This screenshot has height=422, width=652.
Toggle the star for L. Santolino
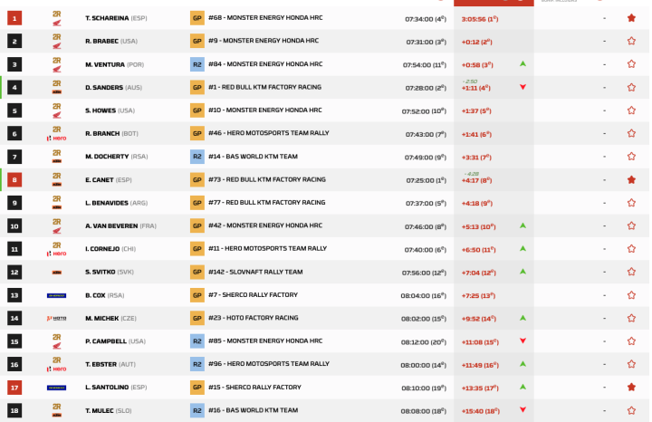[x=631, y=387]
